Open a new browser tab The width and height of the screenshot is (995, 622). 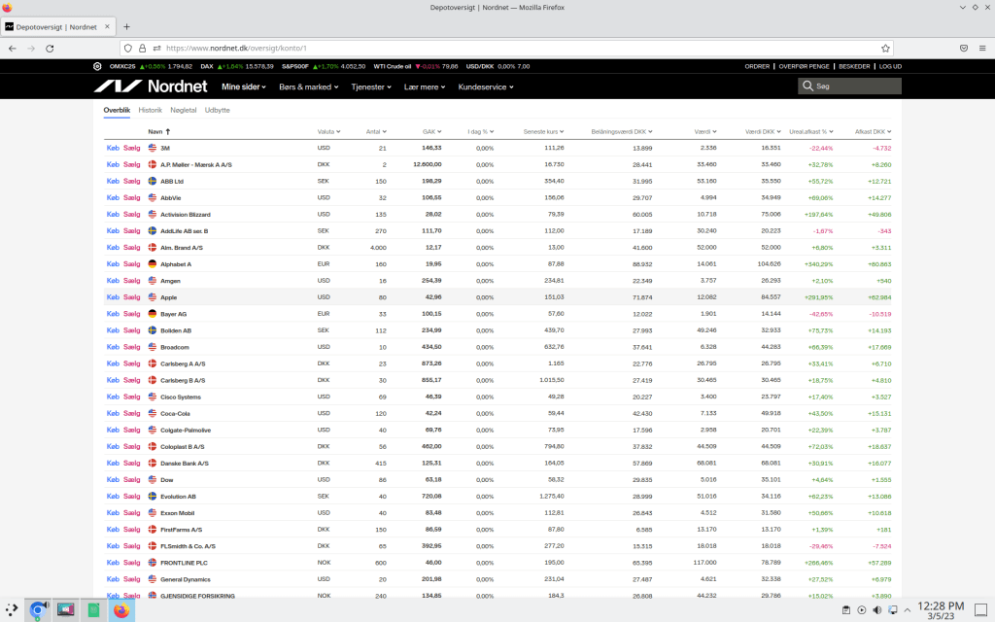[x=126, y=26]
